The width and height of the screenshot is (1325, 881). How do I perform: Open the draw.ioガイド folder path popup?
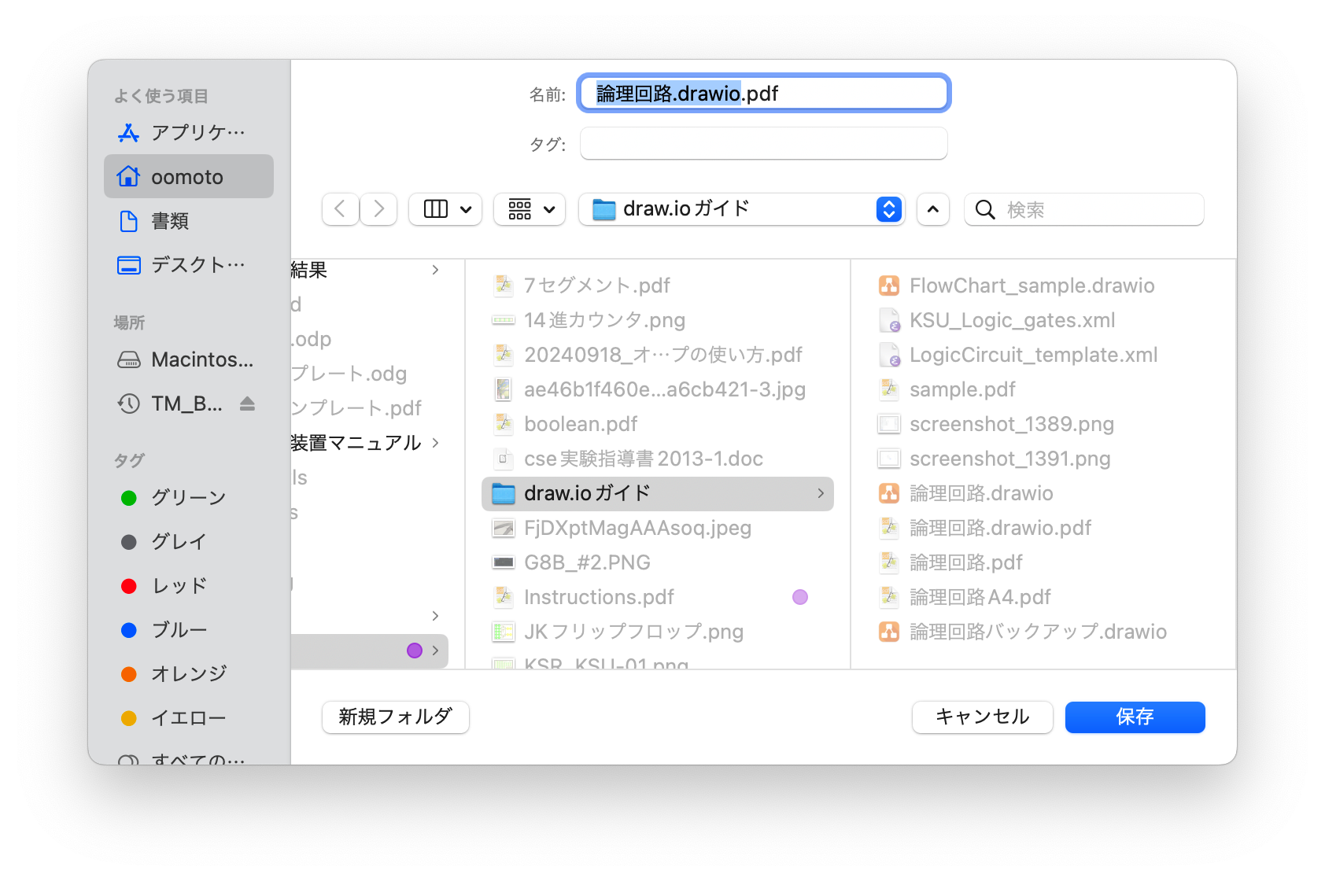click(741, 209)
